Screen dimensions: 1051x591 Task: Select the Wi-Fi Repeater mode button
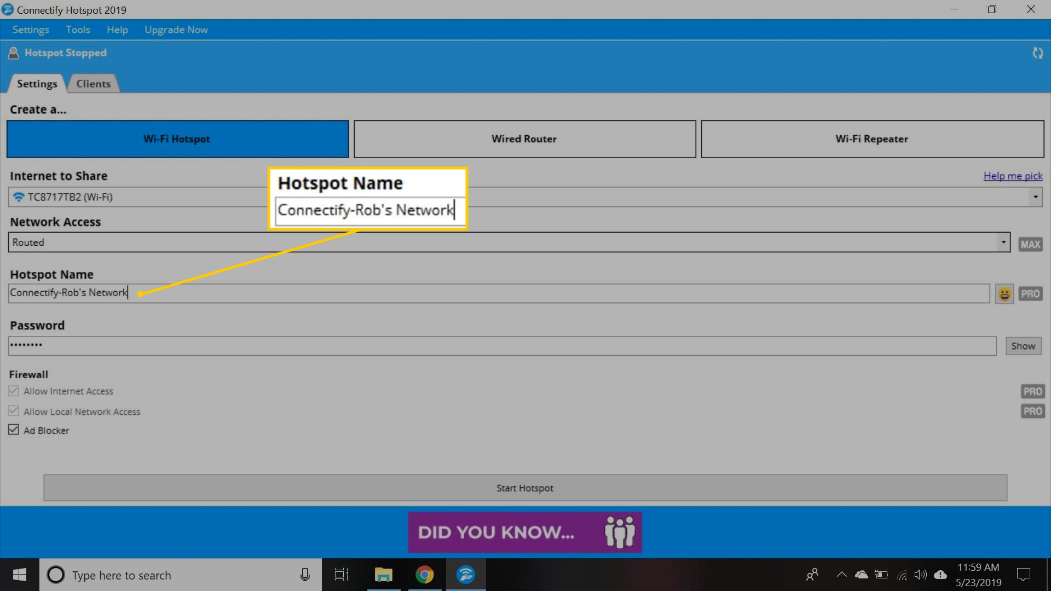tap(872, 139)
